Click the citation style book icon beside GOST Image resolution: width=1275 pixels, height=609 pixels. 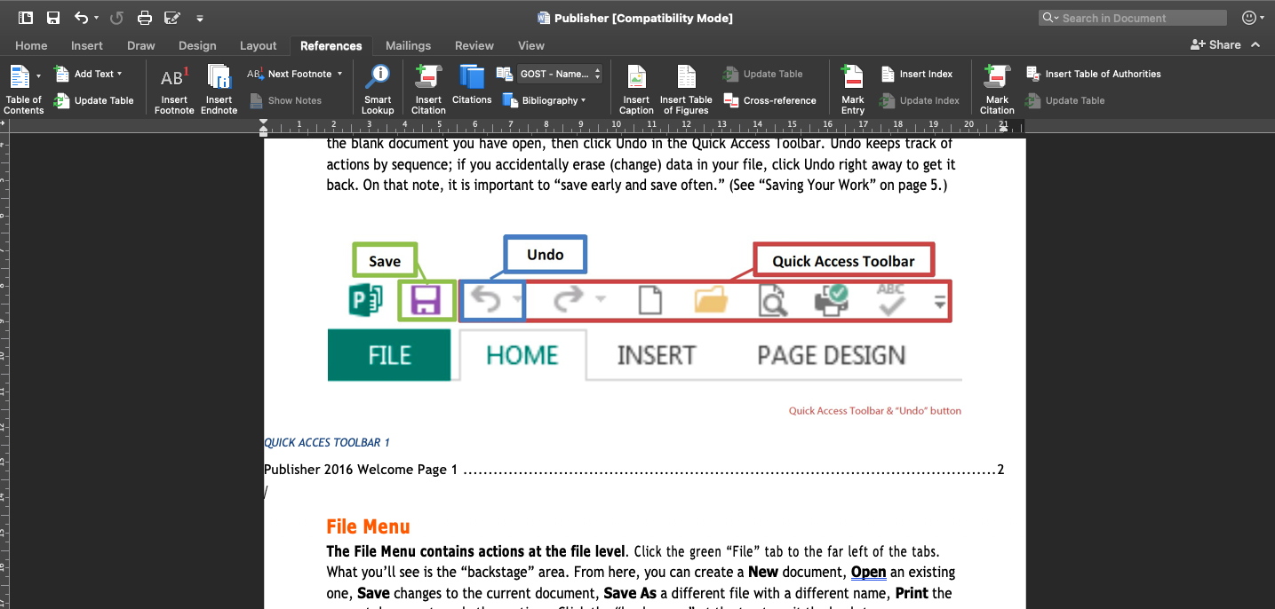point(504,74)
